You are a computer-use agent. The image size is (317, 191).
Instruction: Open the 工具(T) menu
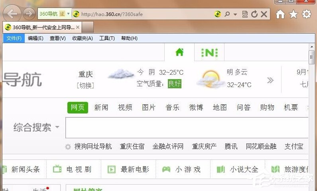[x=107, y=38]
